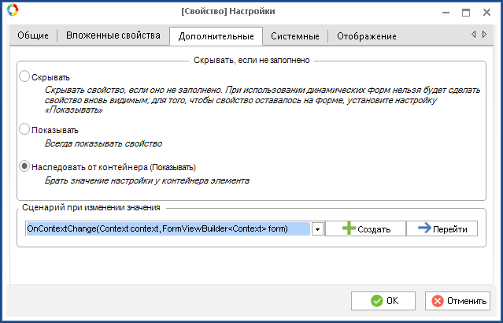Click the app logo icon in title bar
The image size is (503, 323).
tap(13, 10)
